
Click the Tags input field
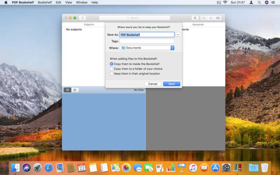(147, 41)
